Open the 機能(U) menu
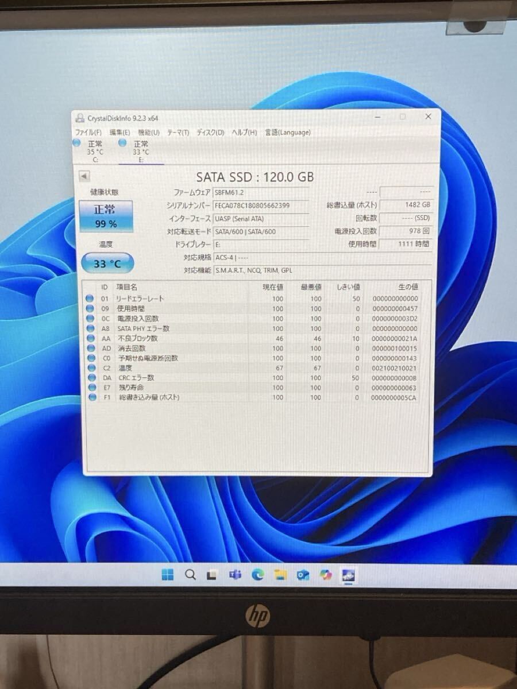517x689 pixels. 149,133
